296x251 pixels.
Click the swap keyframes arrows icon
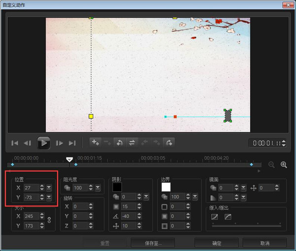tap(132, 143)
